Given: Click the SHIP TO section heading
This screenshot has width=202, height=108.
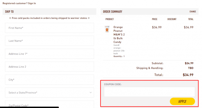Looking at the screenshot, I should 9,12.
